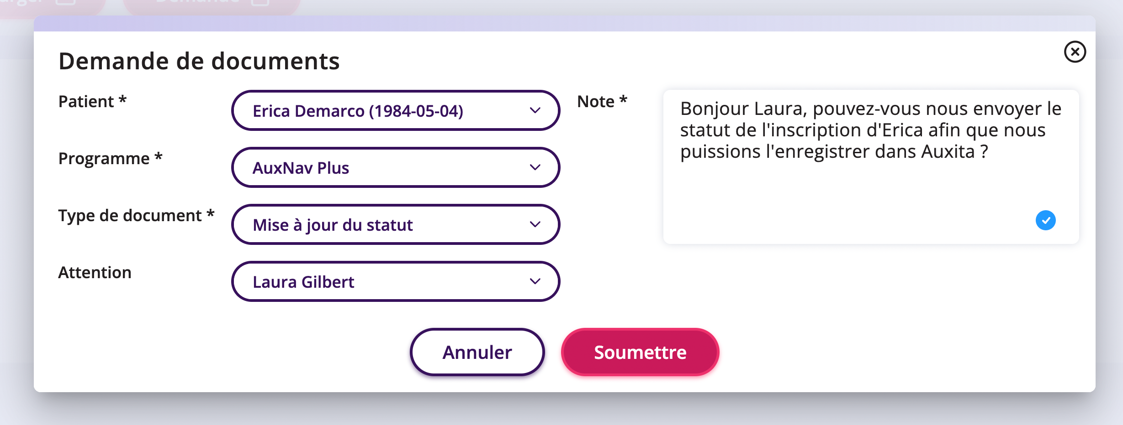Screen dimensions: 1123x425
Task: Click the purple bar atop the dialog
Action: pos(564,24)
